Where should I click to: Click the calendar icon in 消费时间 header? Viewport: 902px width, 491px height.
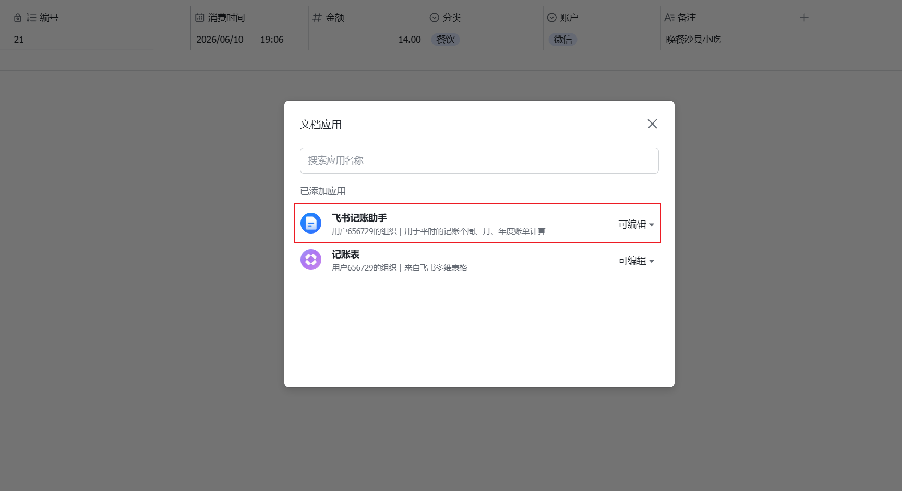[x=200, y=18]
